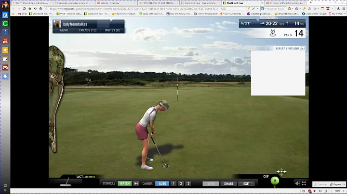
Task: Open INVITES (0) list
Action: tap(112, 30)
